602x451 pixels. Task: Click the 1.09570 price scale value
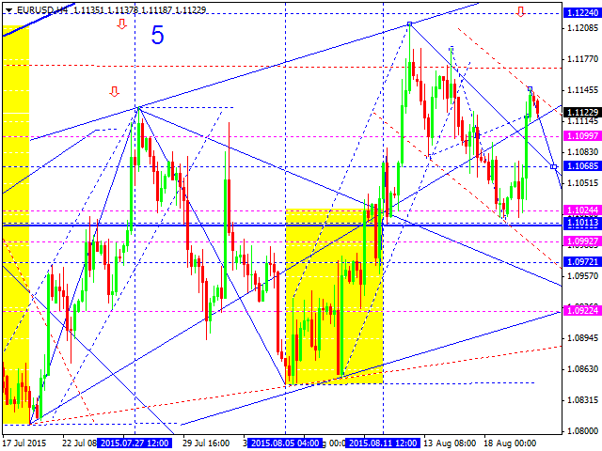[582, 275]
